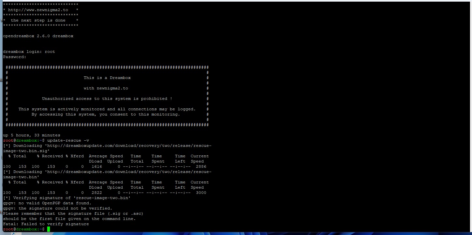Click 'By accessing this system' consent line
The image size is (472, 235).
pyautogui.click(x=106, y=114)
